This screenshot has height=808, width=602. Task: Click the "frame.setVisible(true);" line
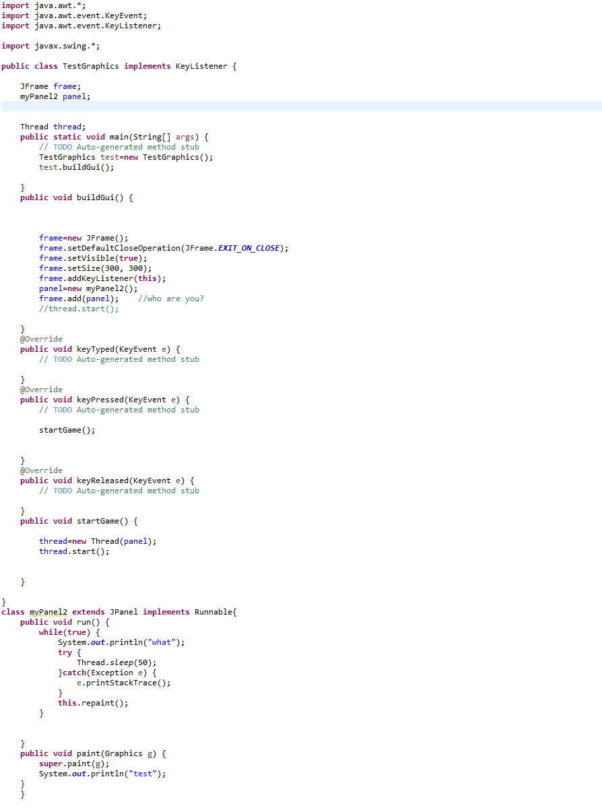tap(93, 258)
